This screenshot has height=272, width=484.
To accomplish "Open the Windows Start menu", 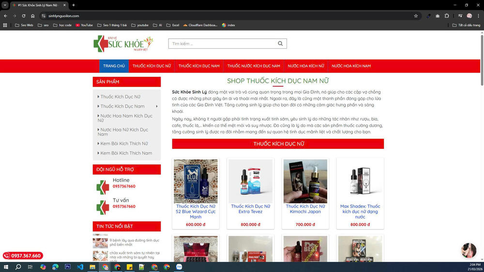I will point(5,267).
